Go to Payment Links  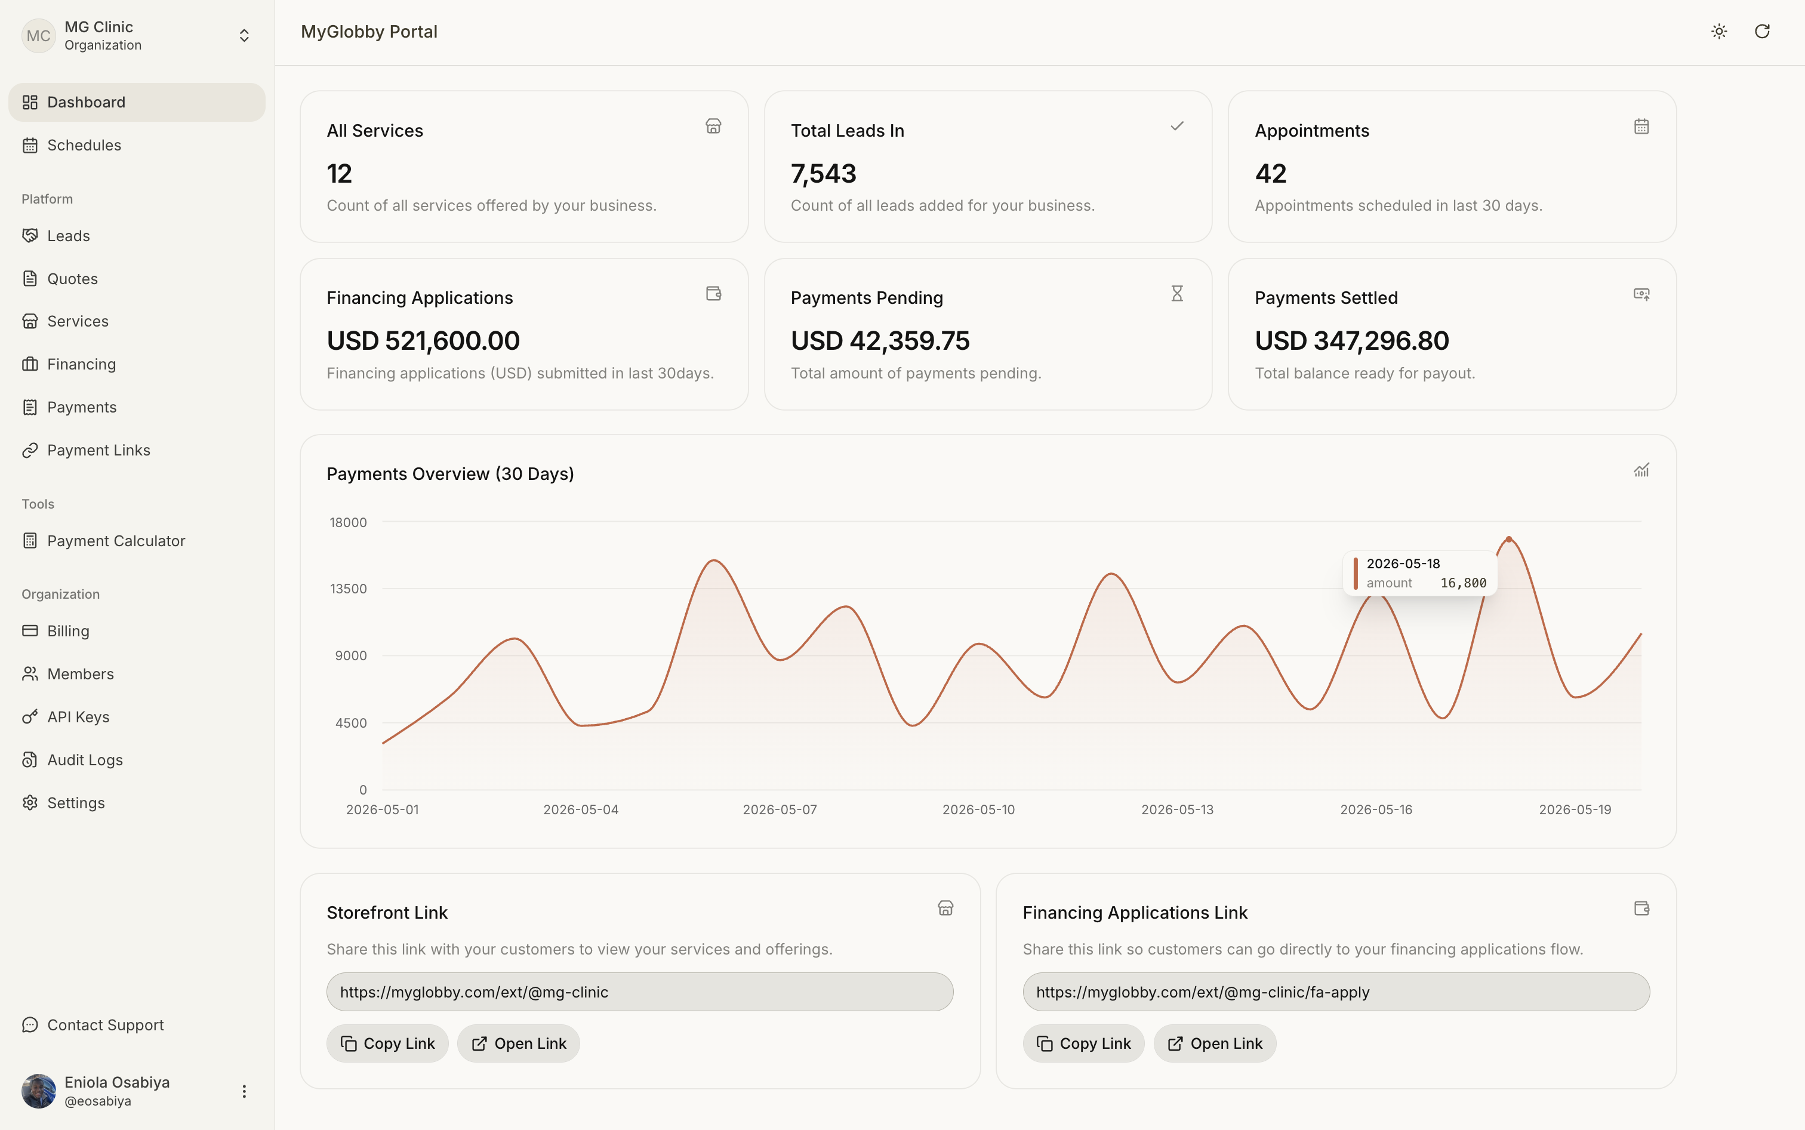click(x=137, y=450)
